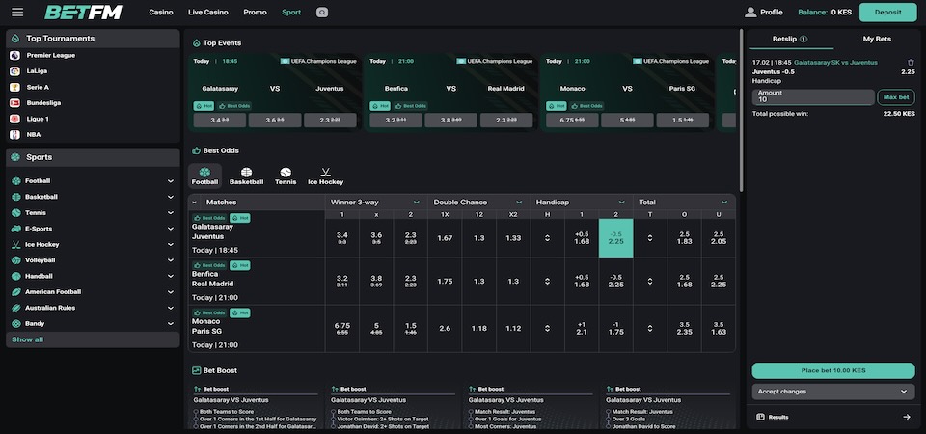This screenshot has width=926, height=434.
Task: Open the Handicap market dropdown
Action: pos(622,202)
